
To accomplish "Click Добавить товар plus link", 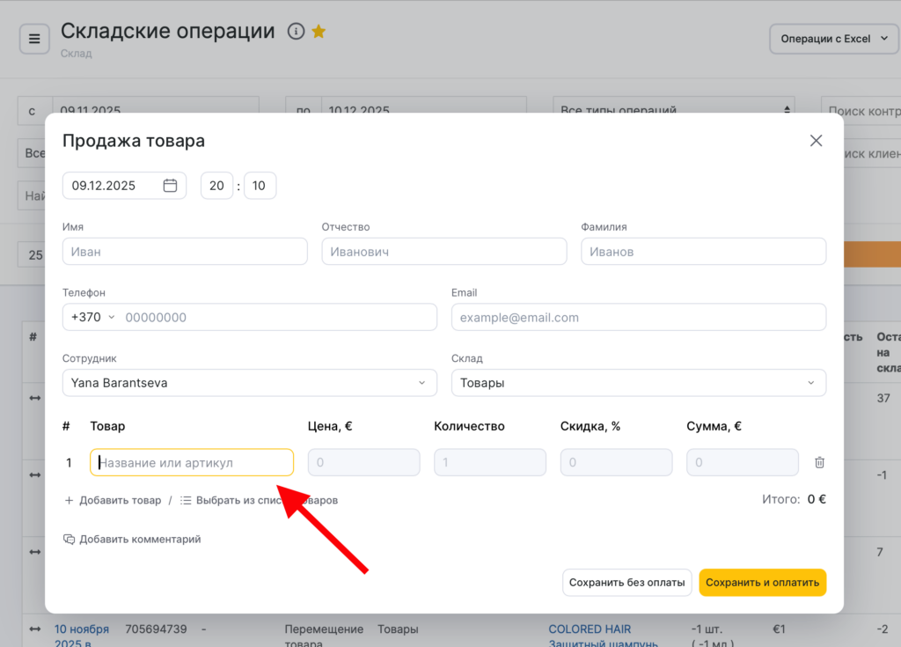I will click(113, 500).
